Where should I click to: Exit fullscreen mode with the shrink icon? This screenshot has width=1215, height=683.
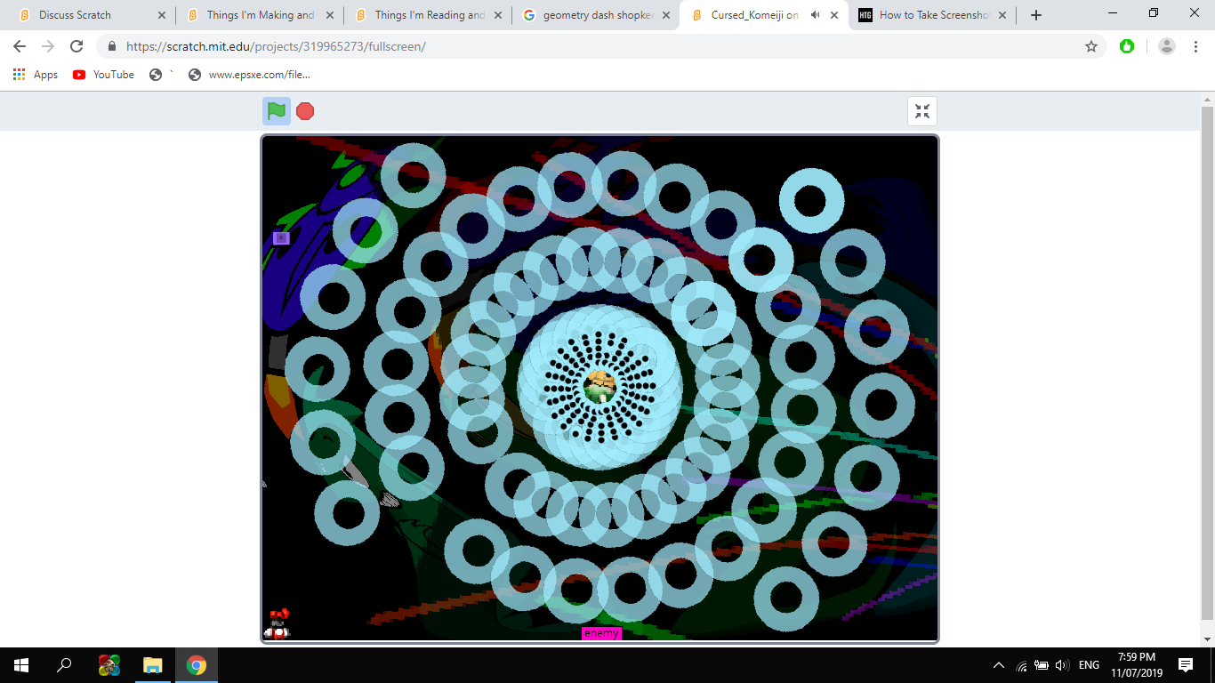point(922,111)
